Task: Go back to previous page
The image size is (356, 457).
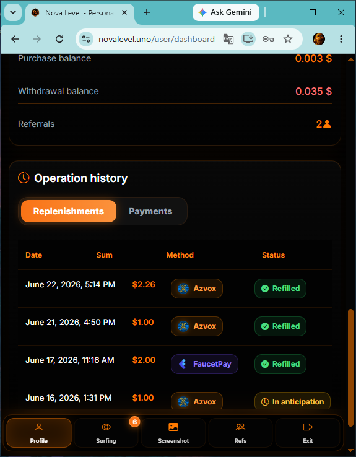Action: point(15,39)
